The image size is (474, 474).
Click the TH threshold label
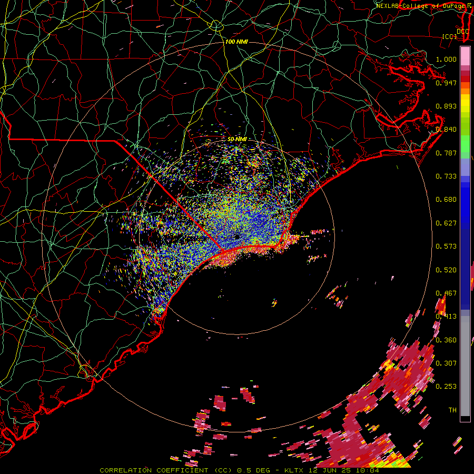452,410
